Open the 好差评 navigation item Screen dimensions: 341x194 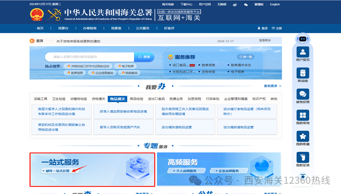point(169,28)
